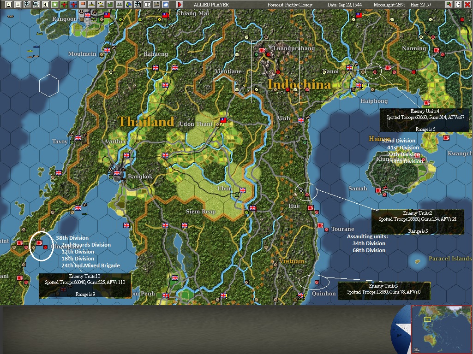Click yellow viewport rectangle on minimap
Image resolution: width=473 pixels, height=354 pixels.
pyautogui.click(x=427, y=319)
